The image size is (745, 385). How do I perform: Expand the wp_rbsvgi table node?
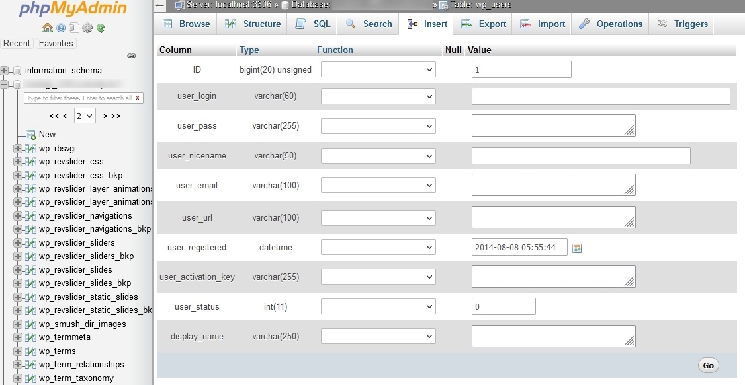tap(18, 149)
